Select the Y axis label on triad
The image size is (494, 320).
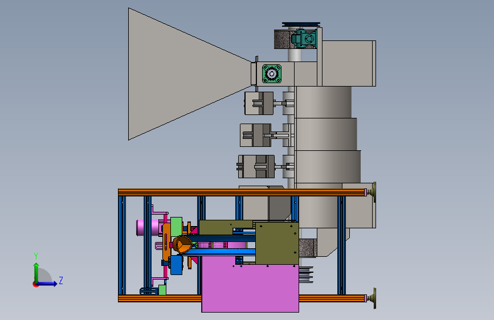coord(35,256)
